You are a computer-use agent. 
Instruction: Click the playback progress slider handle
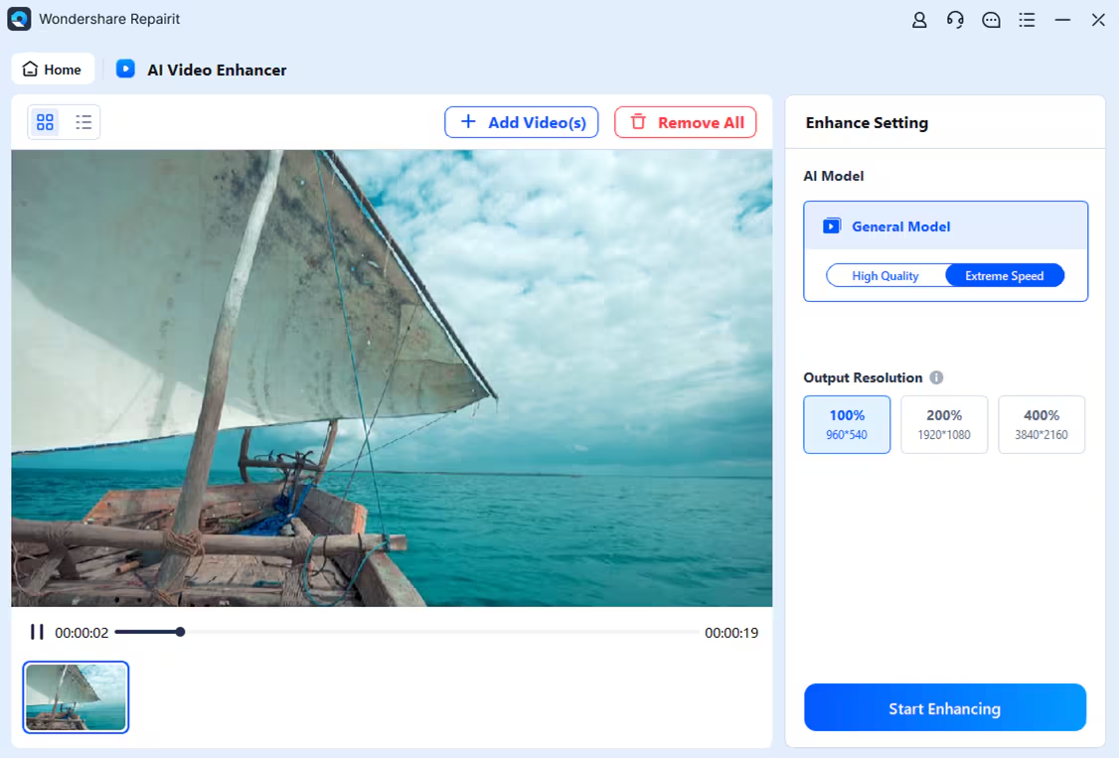pos(181,632)
